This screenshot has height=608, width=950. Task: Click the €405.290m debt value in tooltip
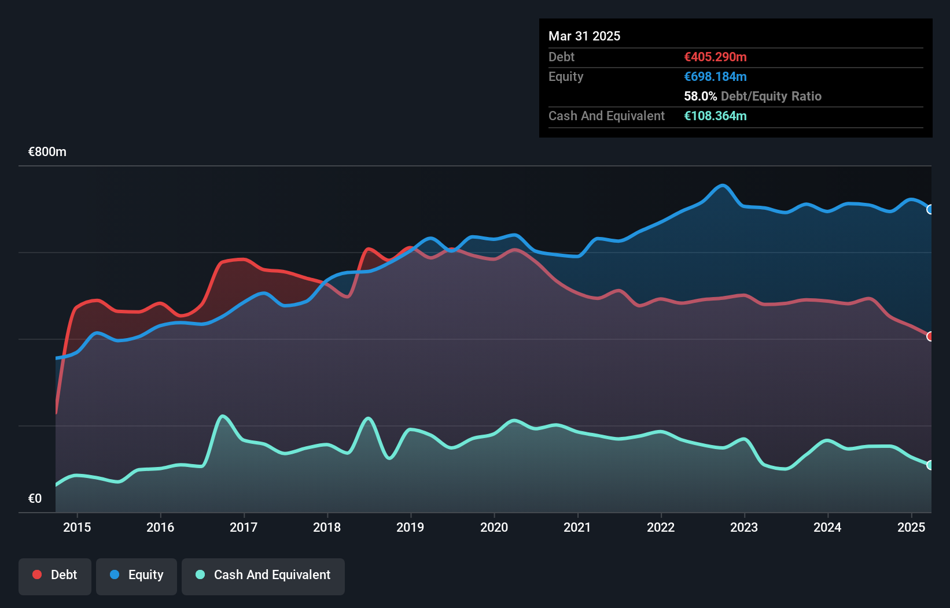715,57
